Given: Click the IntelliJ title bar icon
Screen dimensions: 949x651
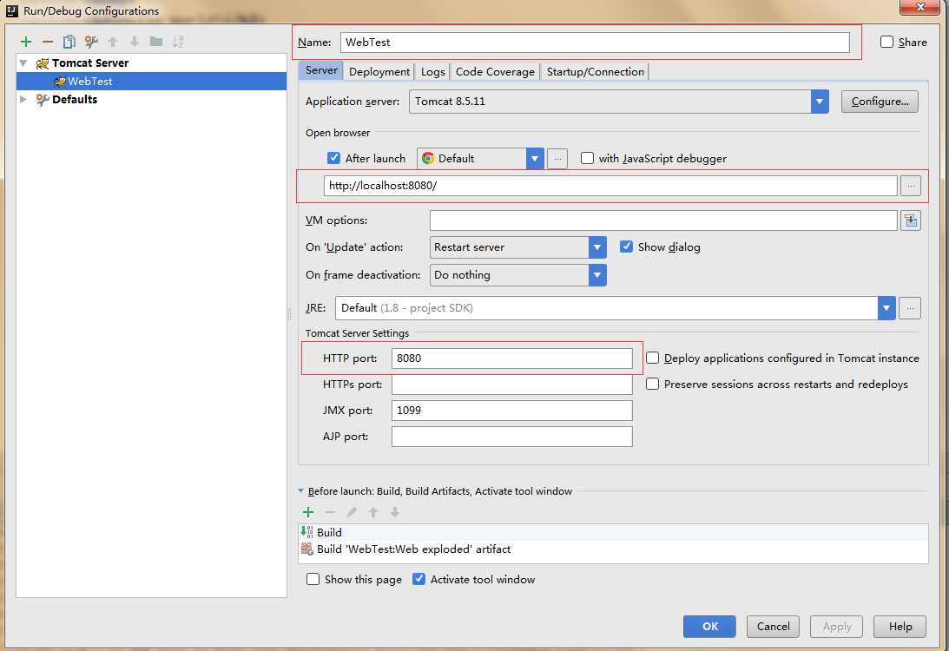Looking at the screenshot, I should pos(12,10).
